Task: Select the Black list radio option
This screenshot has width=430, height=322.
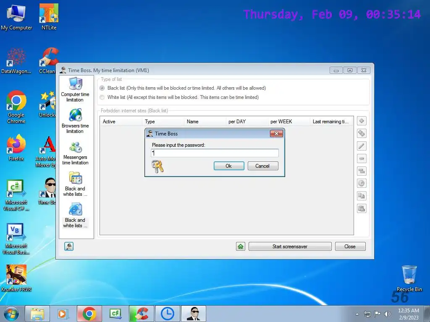Action: 102,88
